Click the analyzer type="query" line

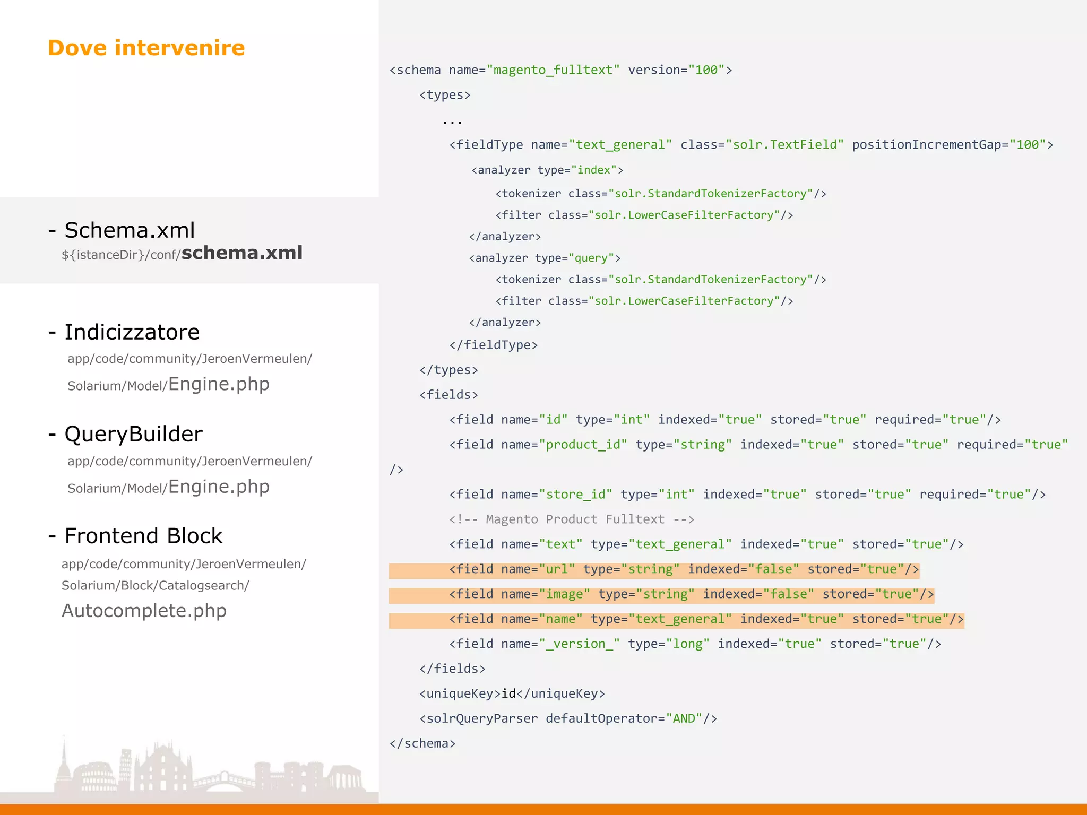[x=545, y=258]
